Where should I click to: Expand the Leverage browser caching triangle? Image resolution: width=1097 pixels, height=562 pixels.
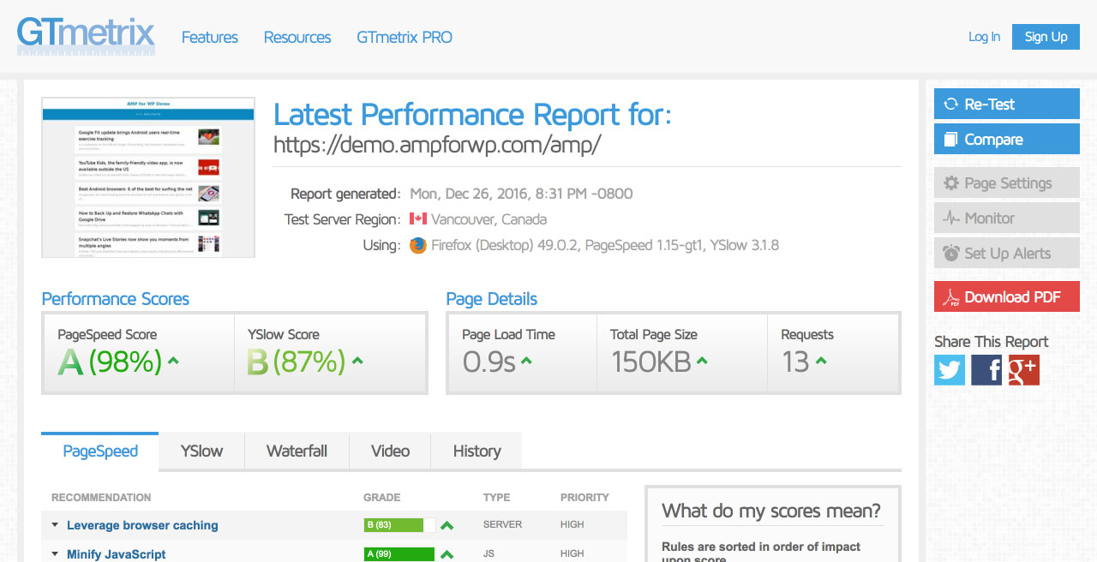coord(55,525)
